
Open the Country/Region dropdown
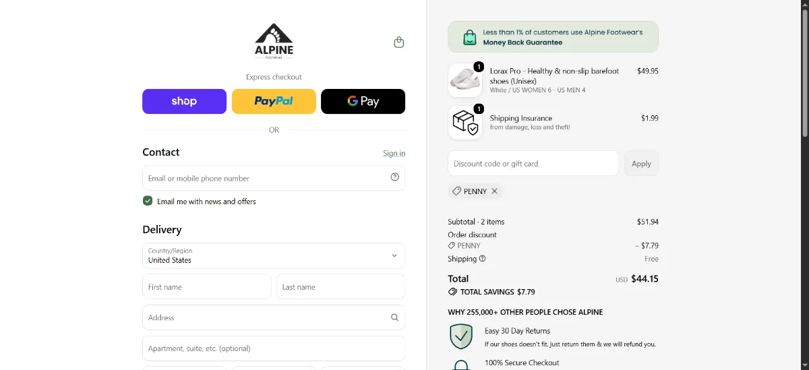tap(274, 256)
